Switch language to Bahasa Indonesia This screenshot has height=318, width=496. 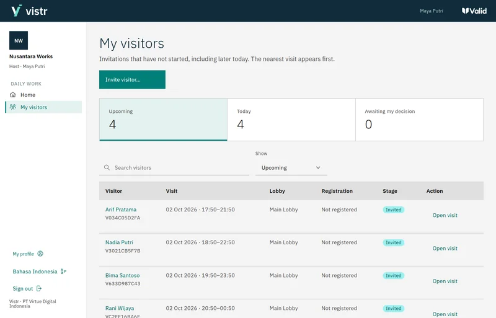click(40, 272)
